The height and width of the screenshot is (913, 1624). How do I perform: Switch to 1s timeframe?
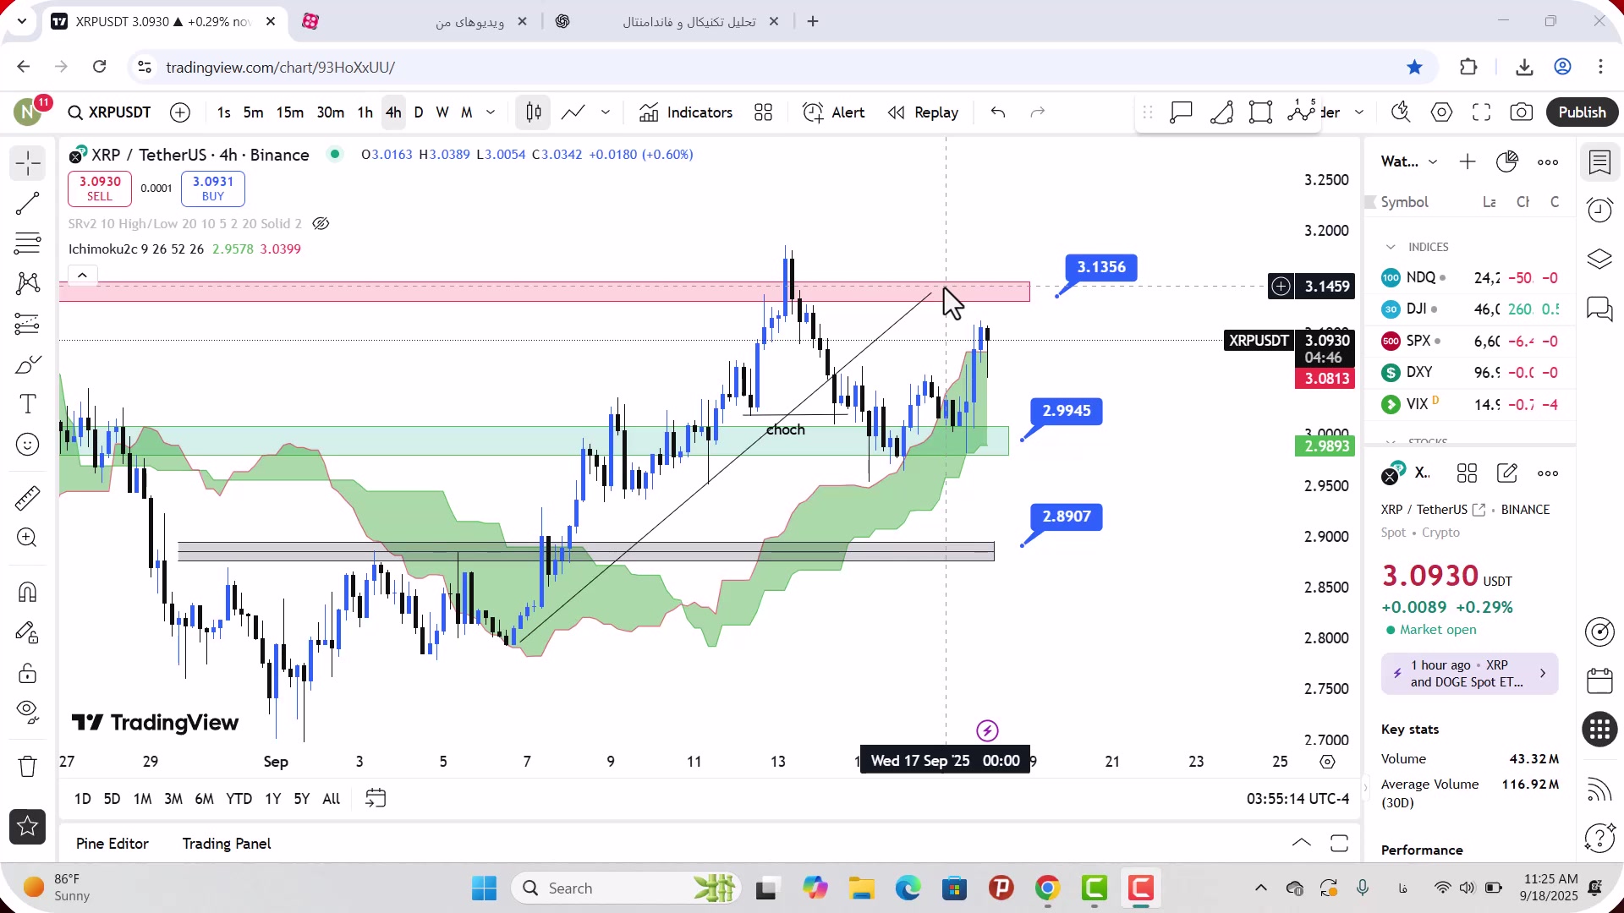pyautogui.click(x=223, y=112)
